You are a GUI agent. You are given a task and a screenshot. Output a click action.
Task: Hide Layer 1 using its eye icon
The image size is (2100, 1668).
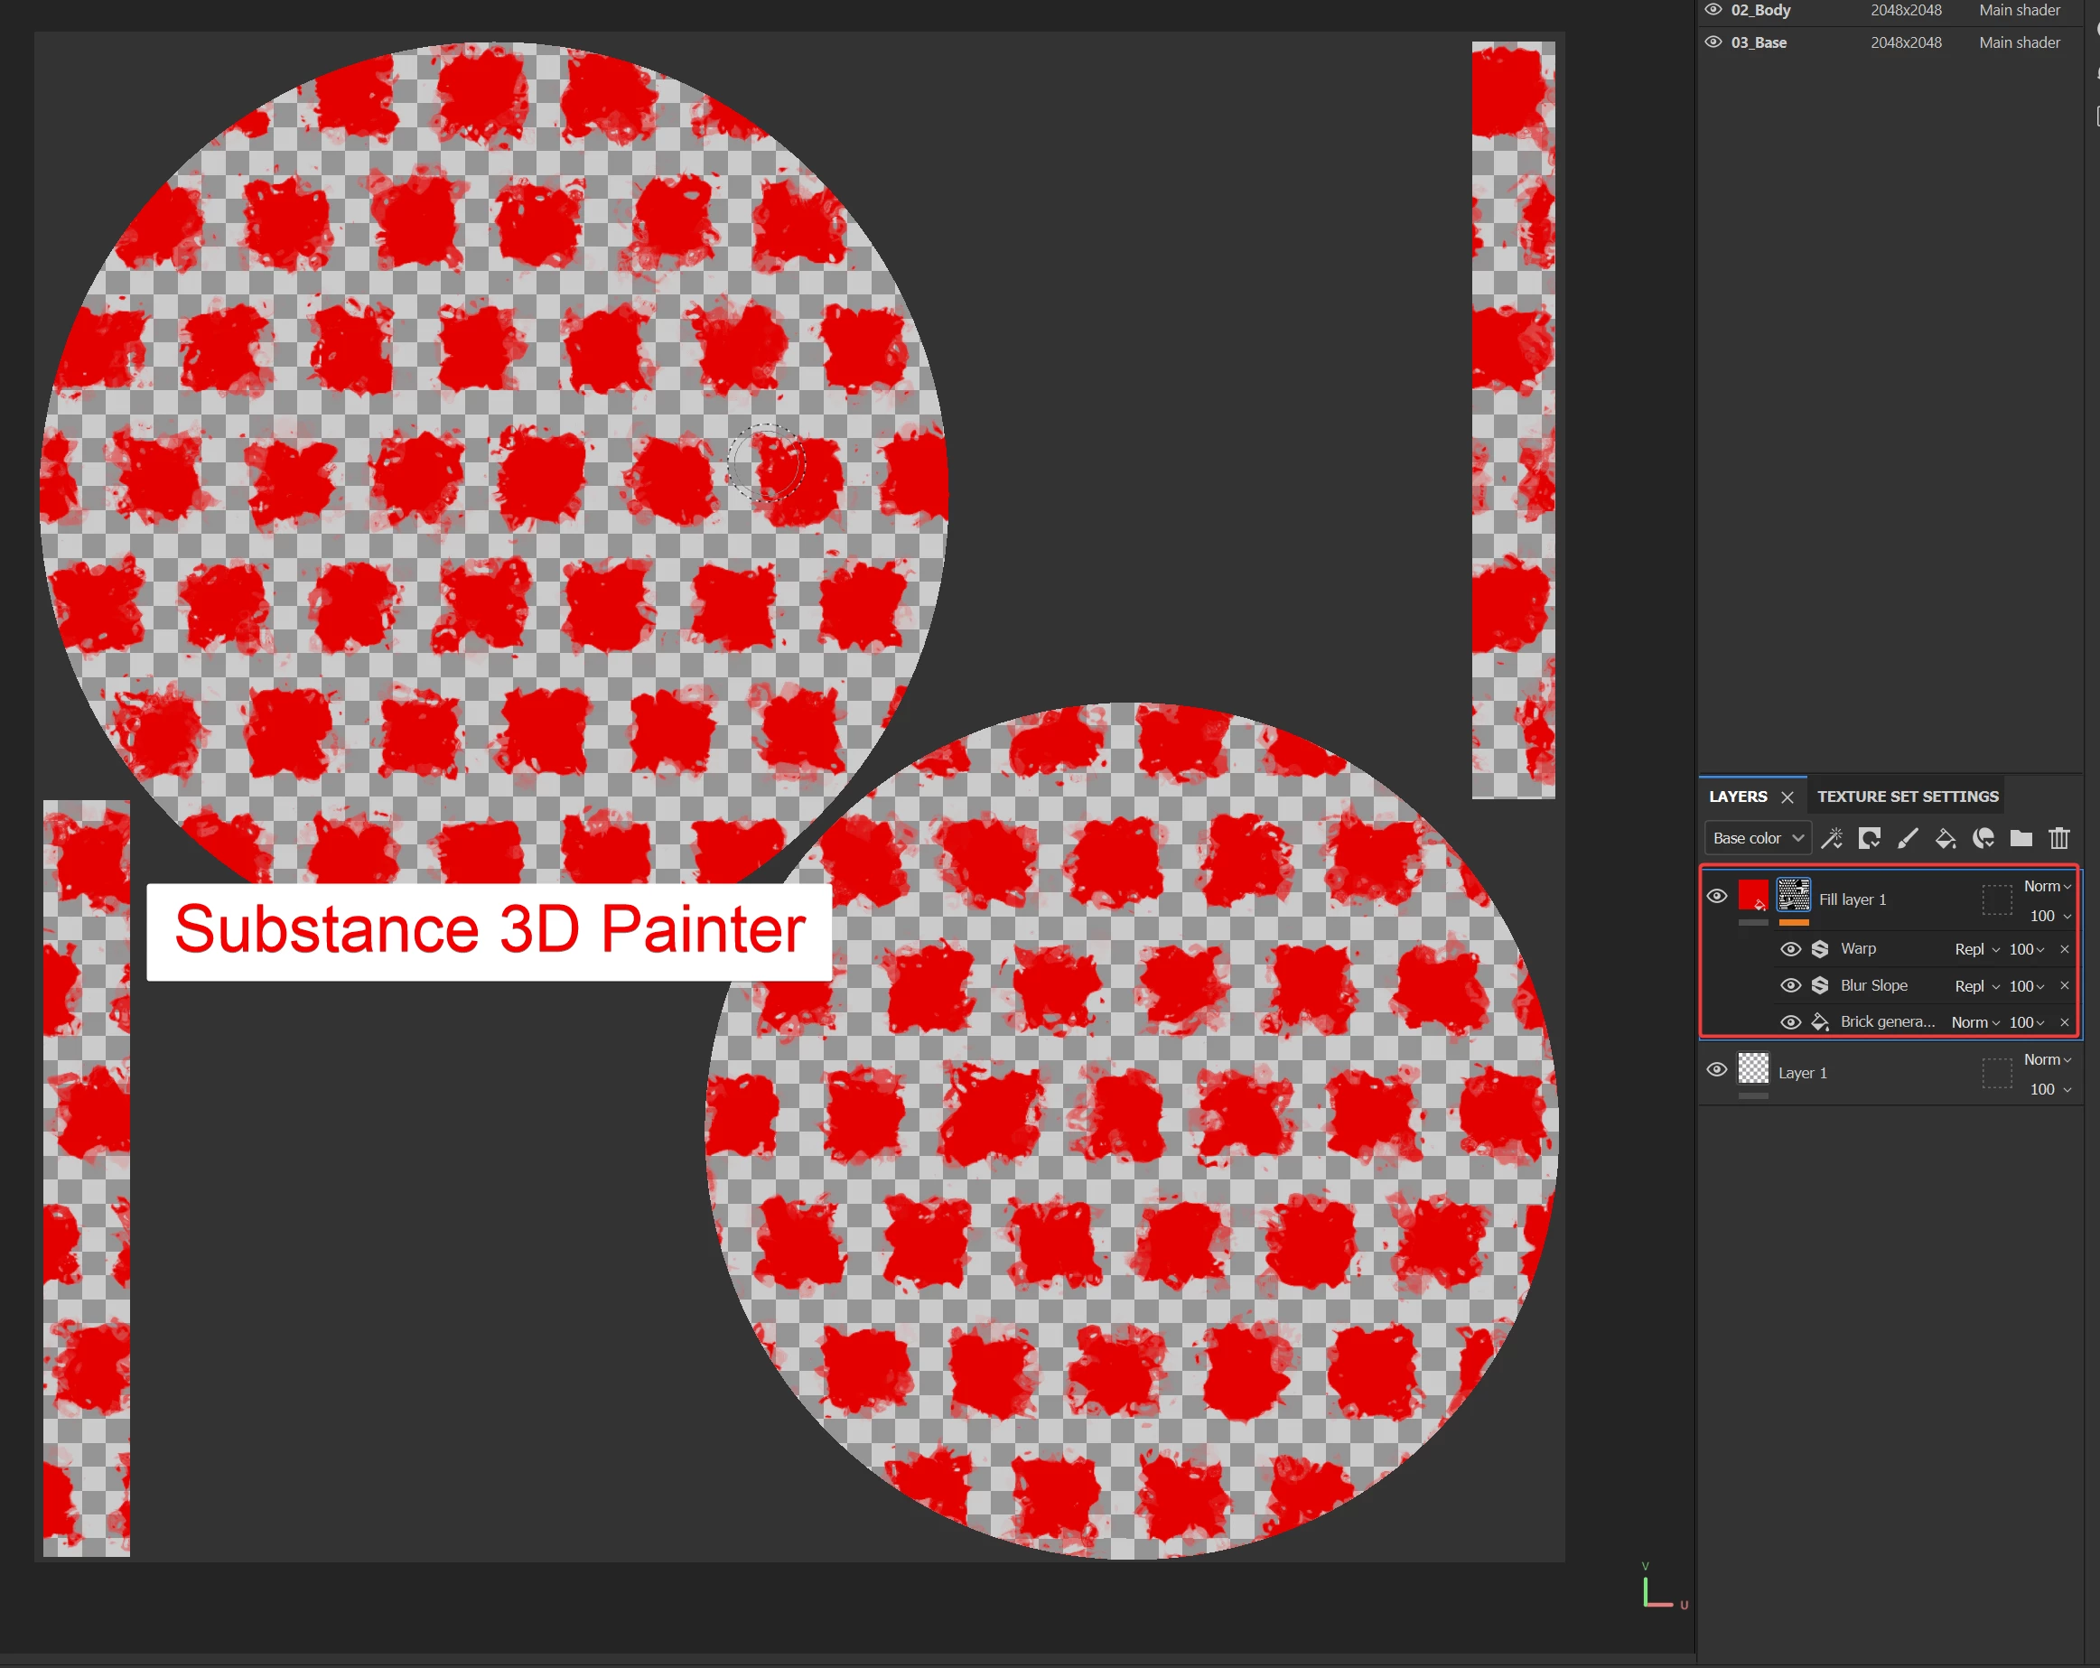point(1717,1069)
